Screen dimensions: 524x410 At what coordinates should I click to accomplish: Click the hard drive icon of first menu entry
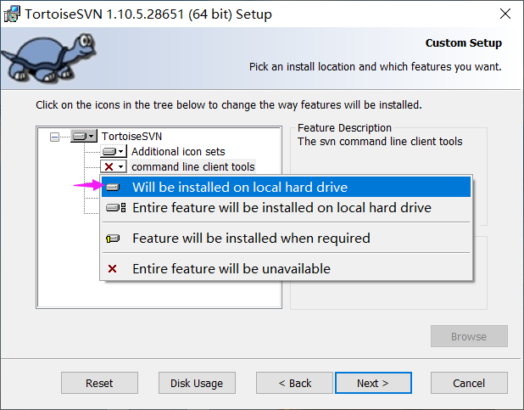[113, 187]
